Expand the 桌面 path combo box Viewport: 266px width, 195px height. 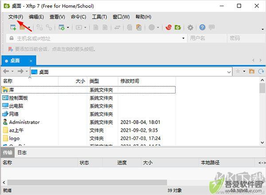[x=229, y=72]
